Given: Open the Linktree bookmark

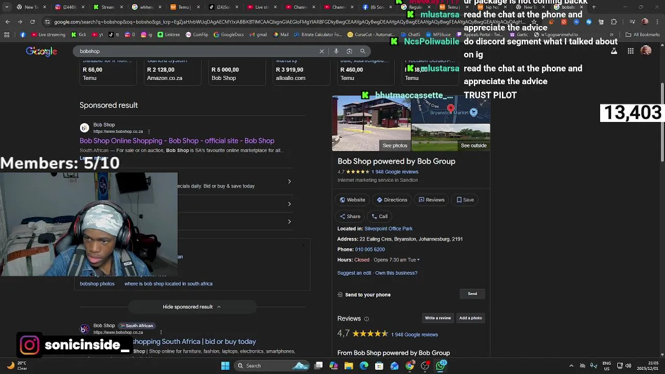Looking at the screenshot, I should [x=168, y=35].
